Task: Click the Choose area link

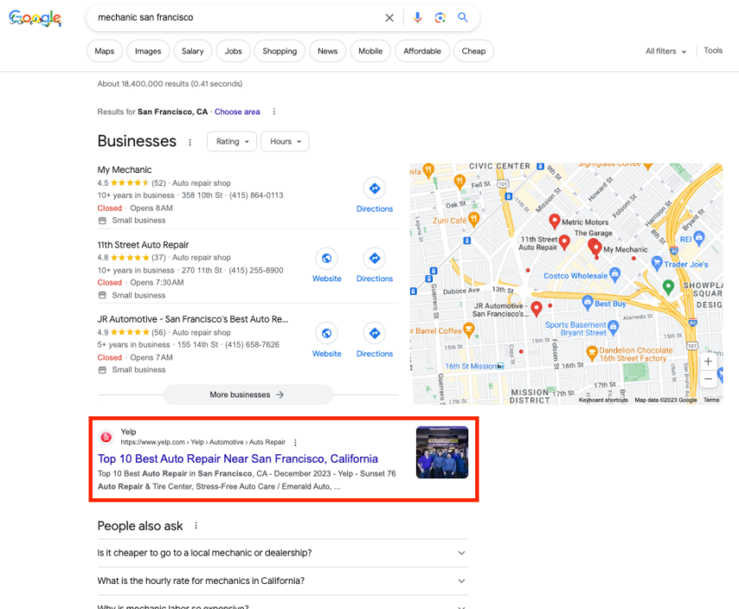Action: click(237, 112)
